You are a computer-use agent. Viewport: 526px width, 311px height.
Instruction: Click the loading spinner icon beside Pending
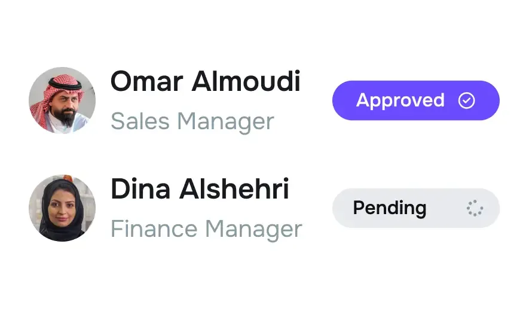pyautogui.click(x=475, y=208)
